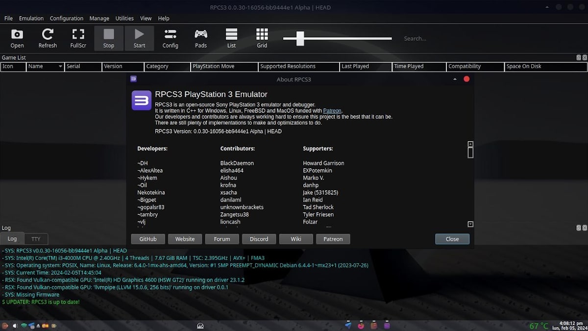Click the icon size slider handle
The image size is (588, 331).
(300, 38)
